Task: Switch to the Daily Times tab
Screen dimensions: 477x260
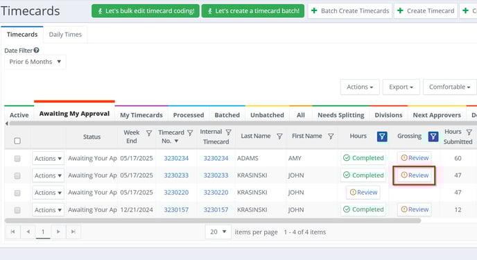Action: point(65,35)
